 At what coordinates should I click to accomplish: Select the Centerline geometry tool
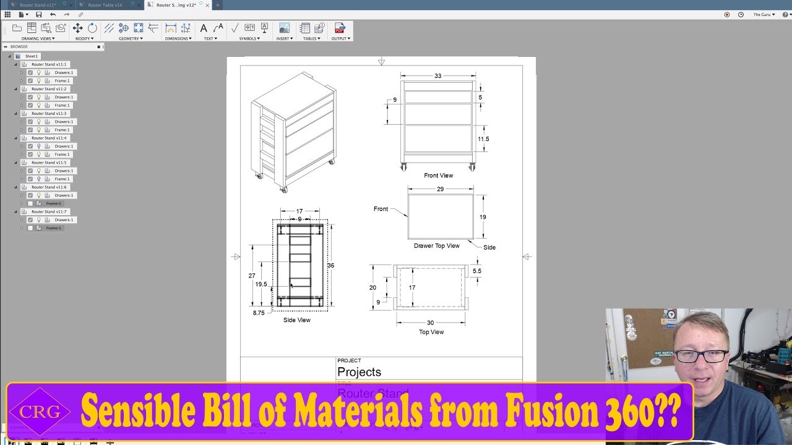pyautogui.click(x=109, y=28)
